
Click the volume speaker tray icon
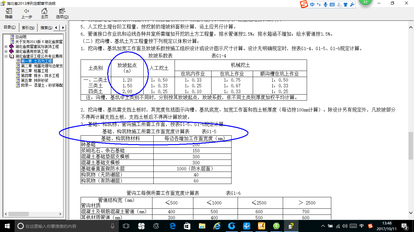(345, 226)
